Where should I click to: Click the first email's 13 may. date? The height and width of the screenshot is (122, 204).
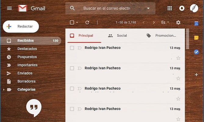pos(175,48)
